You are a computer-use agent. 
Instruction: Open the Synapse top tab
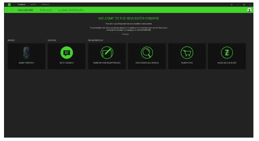pos(21,5)
